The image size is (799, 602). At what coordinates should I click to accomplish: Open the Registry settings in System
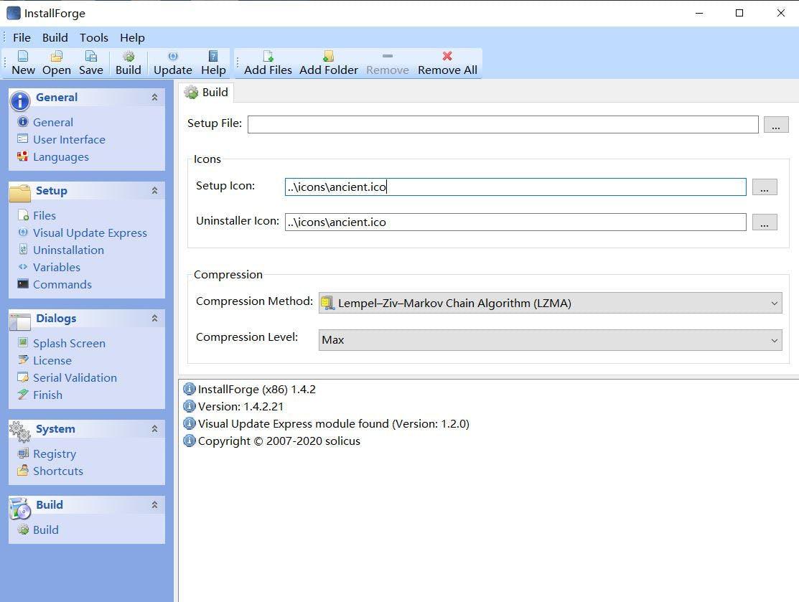(x=55, y=453)
